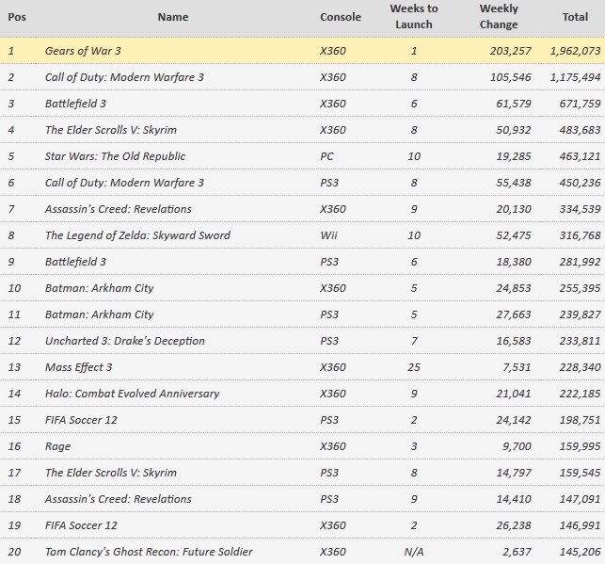Open Uncharted 3: Drake's Deception
Image resolution: width=605 pixels, height=564 pixels.
(x=124, y=341)
